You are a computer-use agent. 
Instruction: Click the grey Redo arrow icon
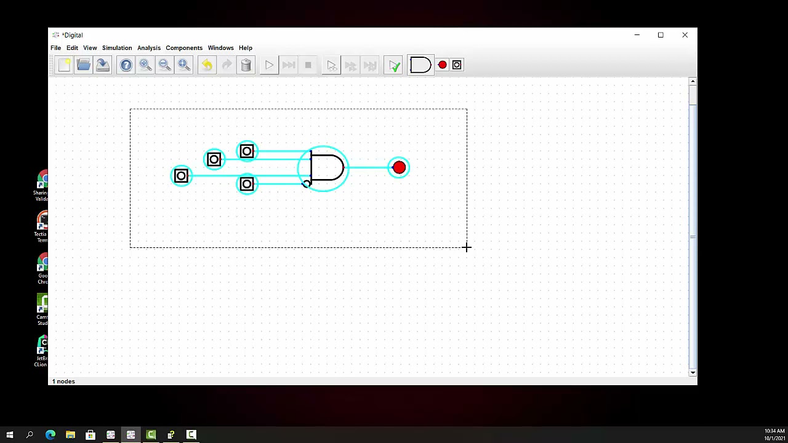pos(227,65)
